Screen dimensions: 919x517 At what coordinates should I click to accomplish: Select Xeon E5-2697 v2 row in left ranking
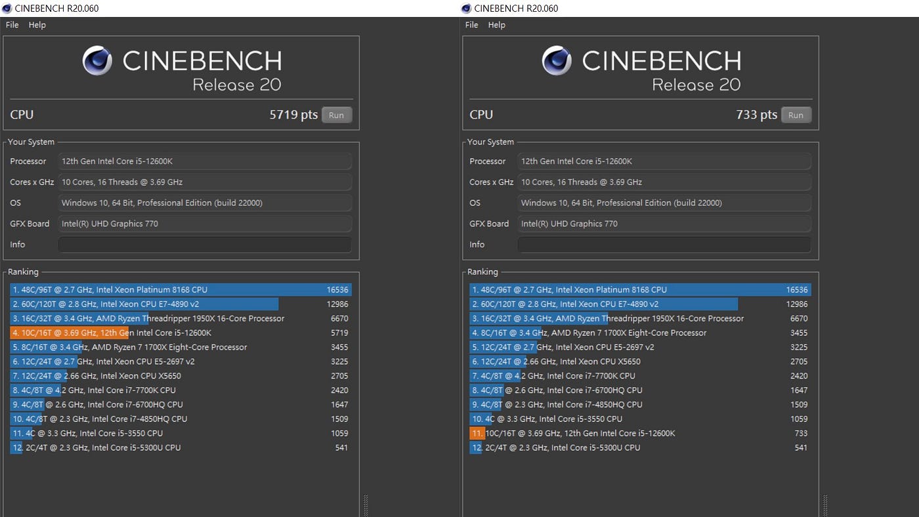(x=181, y=362)
